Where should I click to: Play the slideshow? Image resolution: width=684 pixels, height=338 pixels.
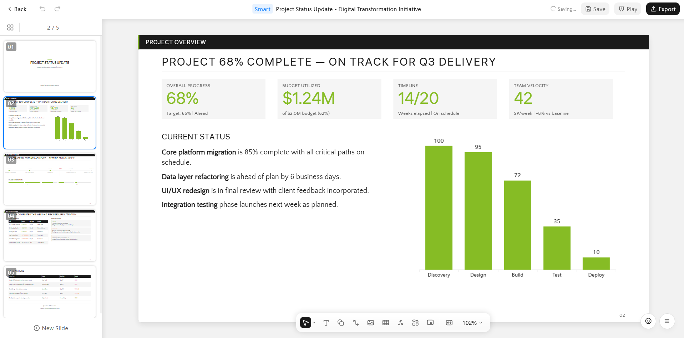pos(628,9)
